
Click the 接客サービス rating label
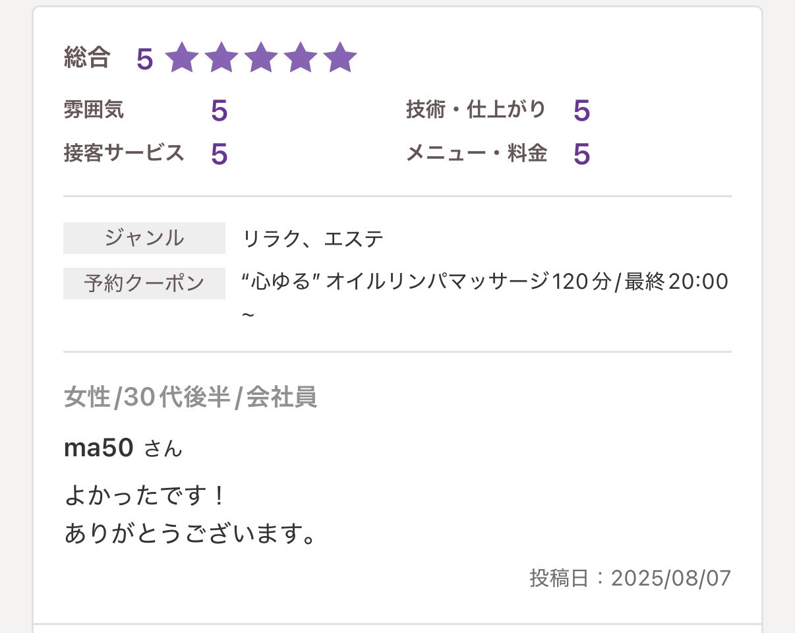click(124, 153)
